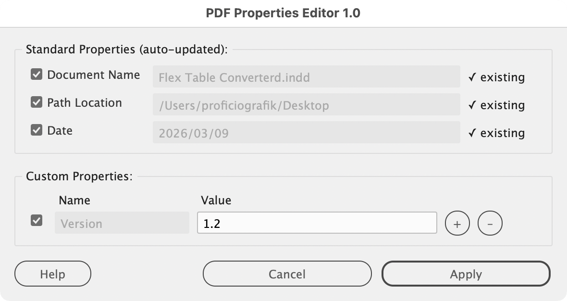
Task: Click the existing status beside Path Location
Action: point(497,105)
